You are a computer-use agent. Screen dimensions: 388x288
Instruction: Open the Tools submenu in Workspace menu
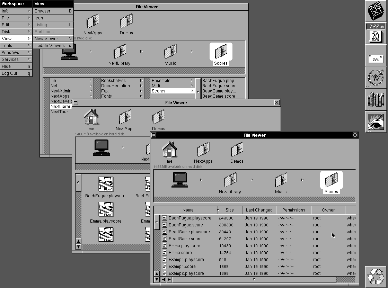pyautogui.click(x=16, y=45)
